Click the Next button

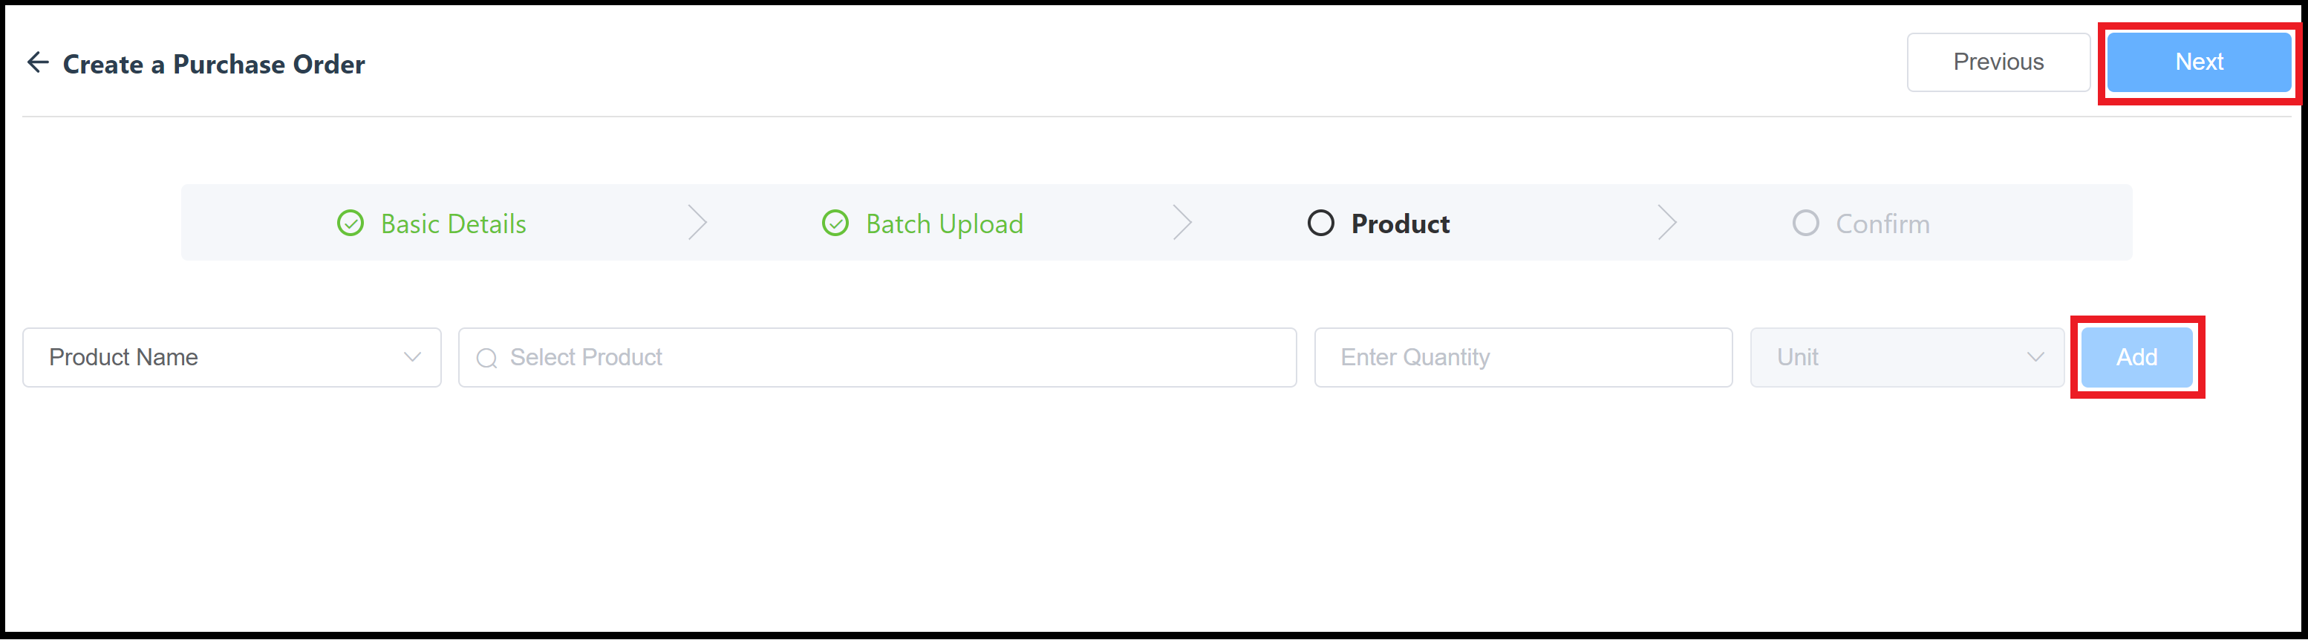[2199, 62]
